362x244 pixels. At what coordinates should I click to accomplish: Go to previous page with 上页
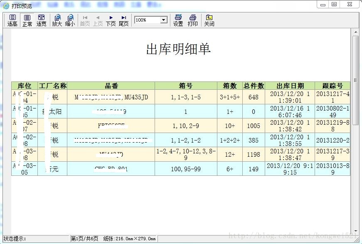tap(98, 20)
